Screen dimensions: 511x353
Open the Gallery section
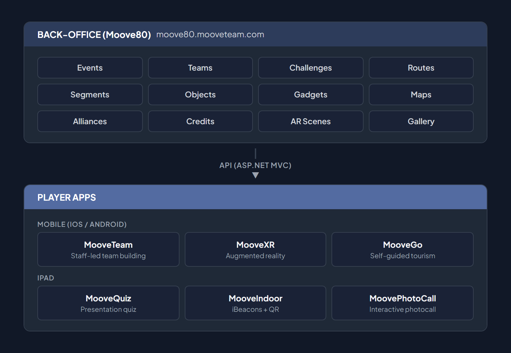[x=421, y=121]
